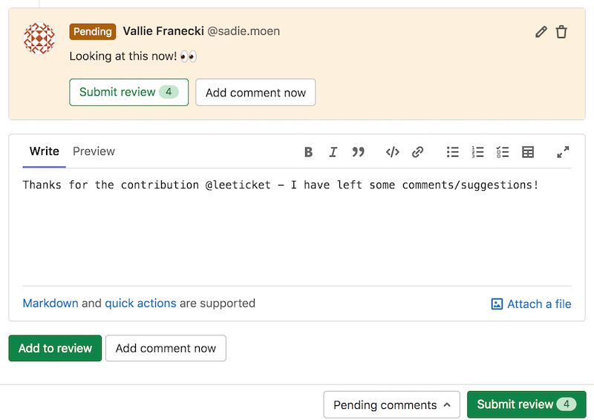Click the Bold formatting icon

click(x=308, y=152)
